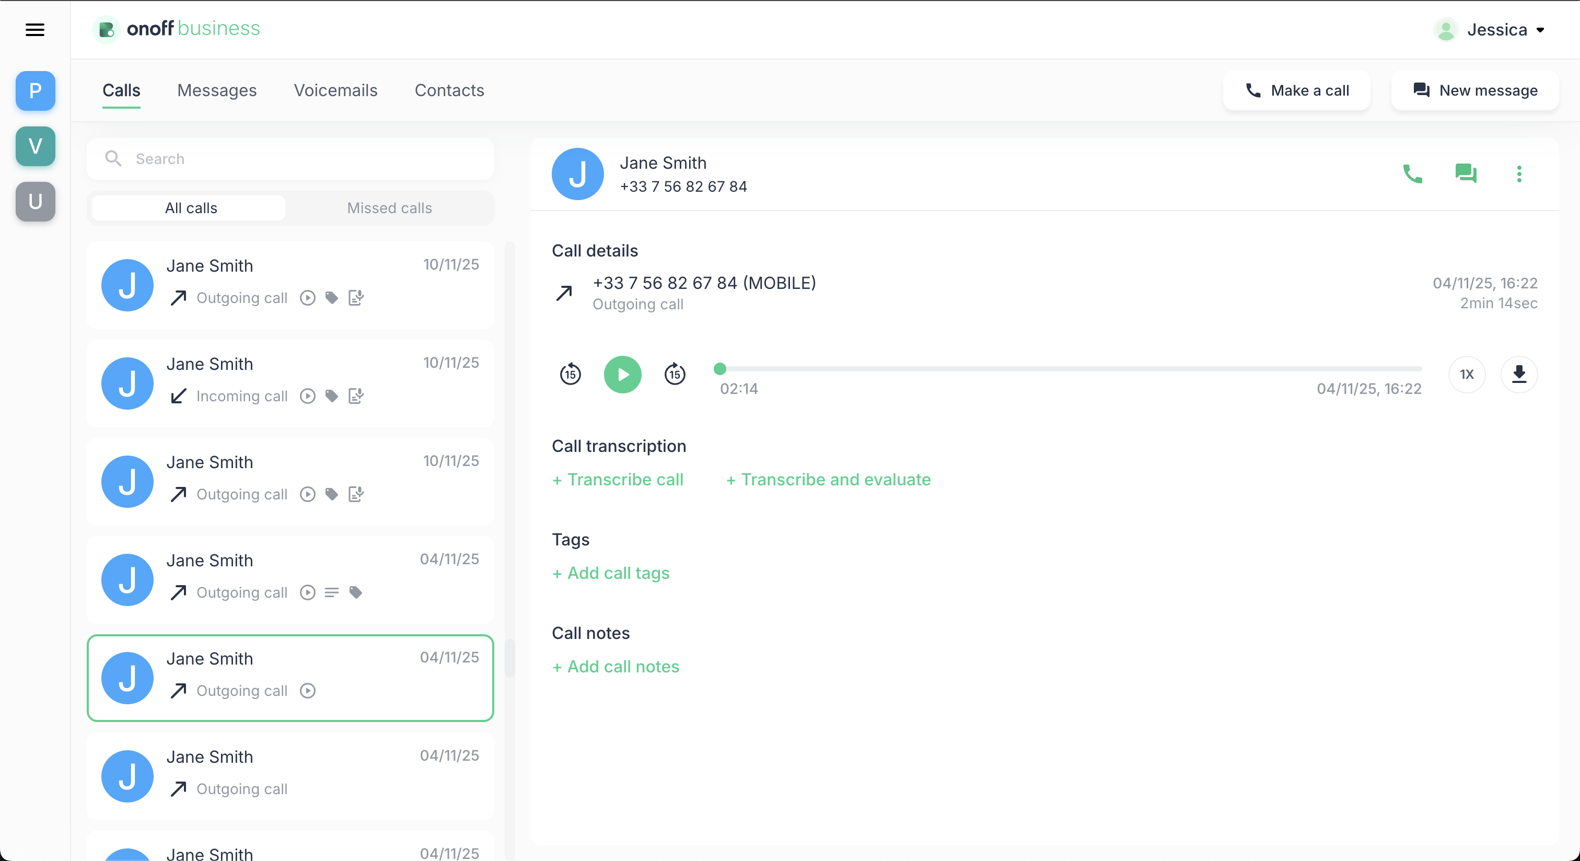1580x861 pixels.
Task: Change playback speed 1X button
Action: click(x=1467, y=374)
